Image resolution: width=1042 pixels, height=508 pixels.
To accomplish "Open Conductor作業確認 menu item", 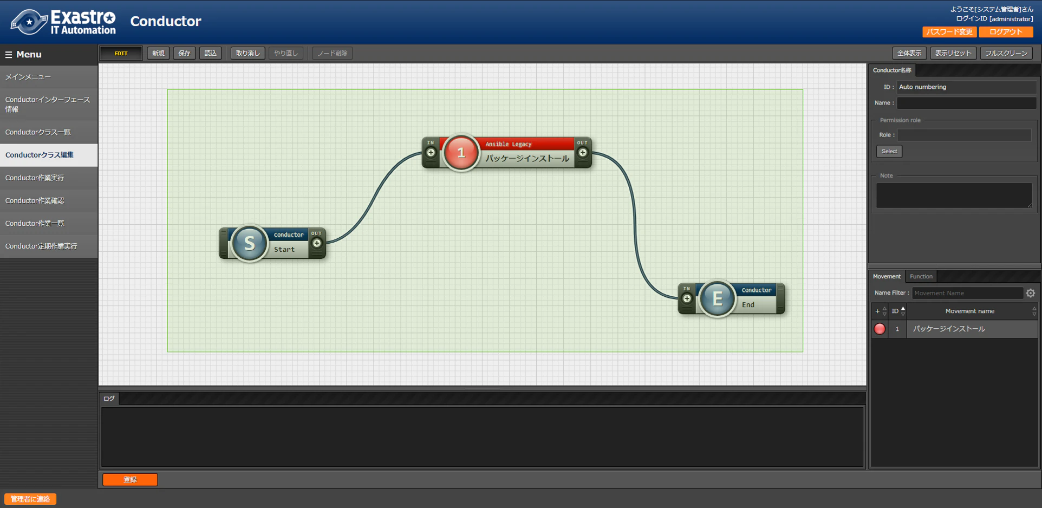I will point(49,200).
